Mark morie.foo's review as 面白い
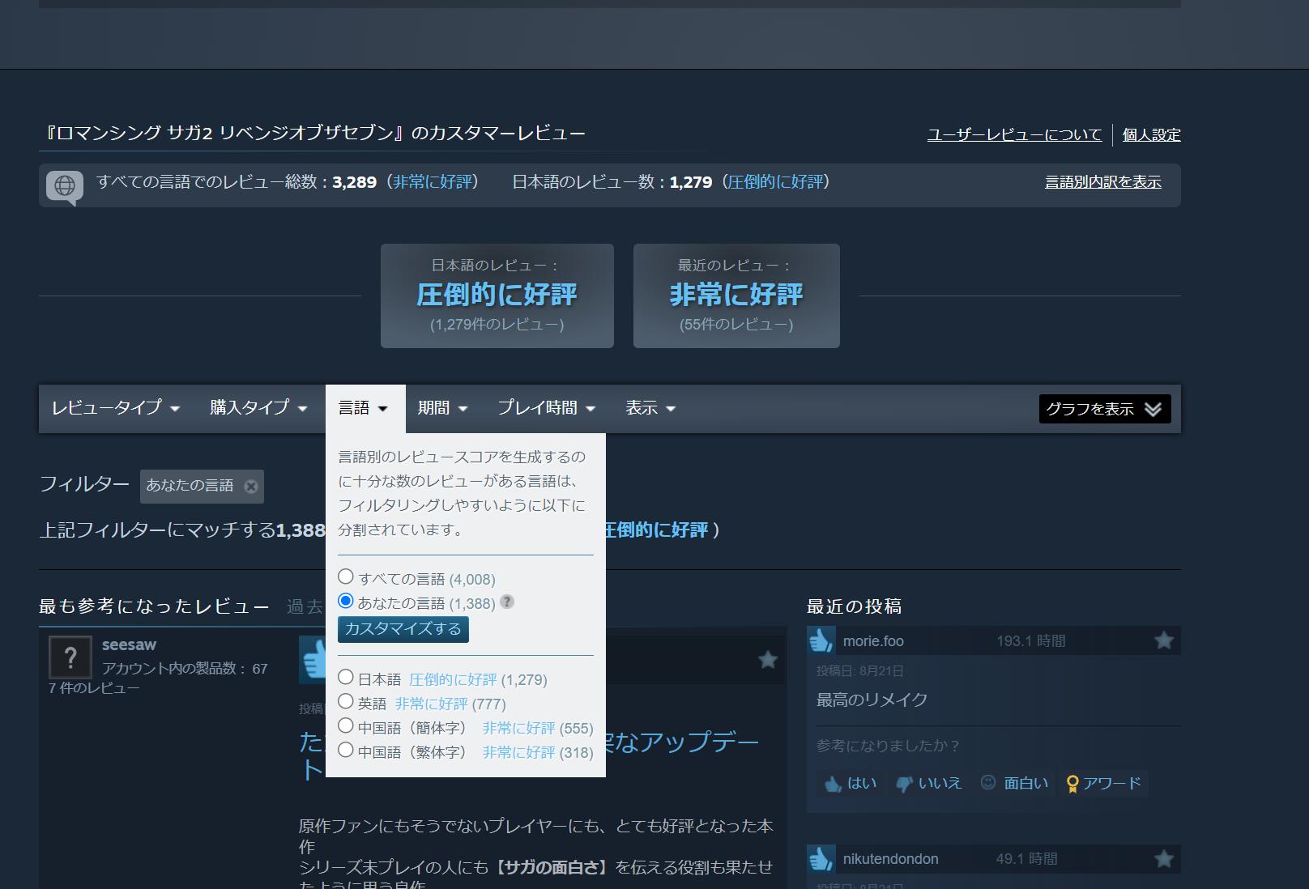Image resolution: width=1309 pixels, height=889 pixels. [x=1014, y=783]
